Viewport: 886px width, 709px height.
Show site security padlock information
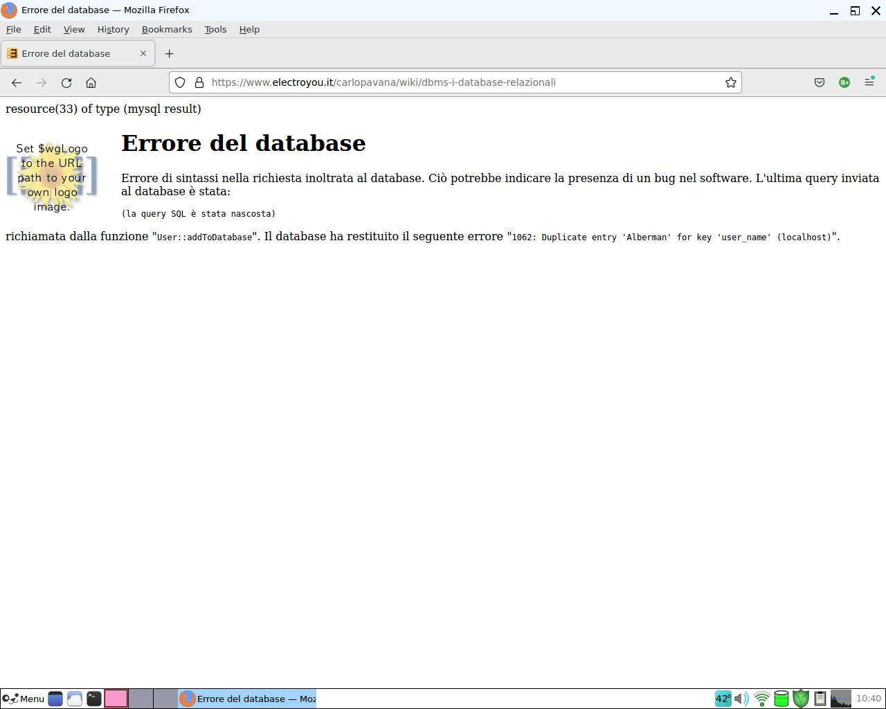199,82
